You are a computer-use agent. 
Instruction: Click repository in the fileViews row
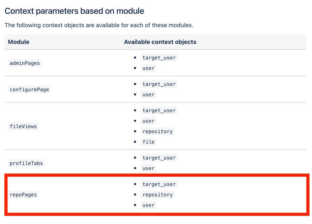157,131
